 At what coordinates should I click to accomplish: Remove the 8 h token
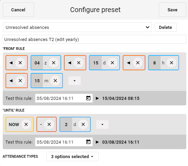point(172,63)
